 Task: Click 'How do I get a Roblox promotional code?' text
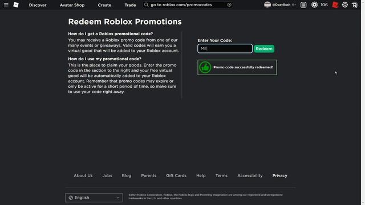110,34
